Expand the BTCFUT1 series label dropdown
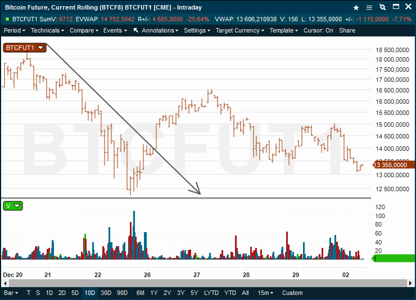Viewport: 416px width, 300px height. [25, 48]
